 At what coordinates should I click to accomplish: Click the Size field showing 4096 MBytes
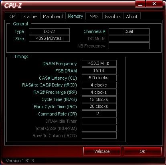pos(49,39)
